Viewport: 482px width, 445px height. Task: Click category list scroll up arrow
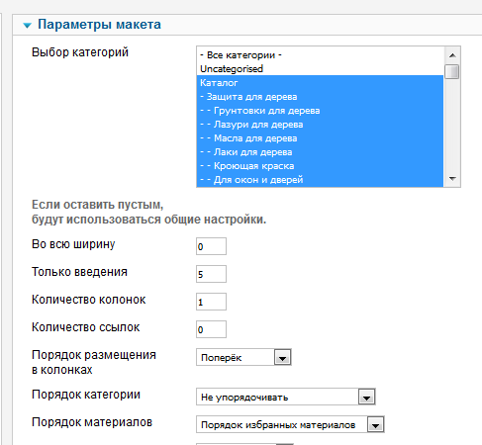click(x=452, y=55)
